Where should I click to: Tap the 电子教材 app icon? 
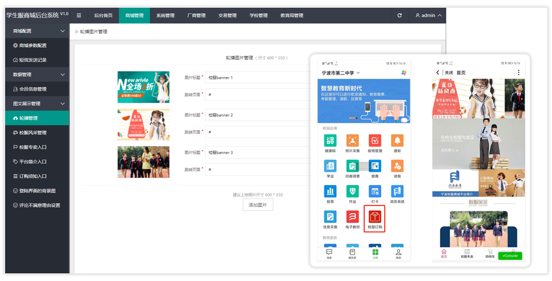352,218
